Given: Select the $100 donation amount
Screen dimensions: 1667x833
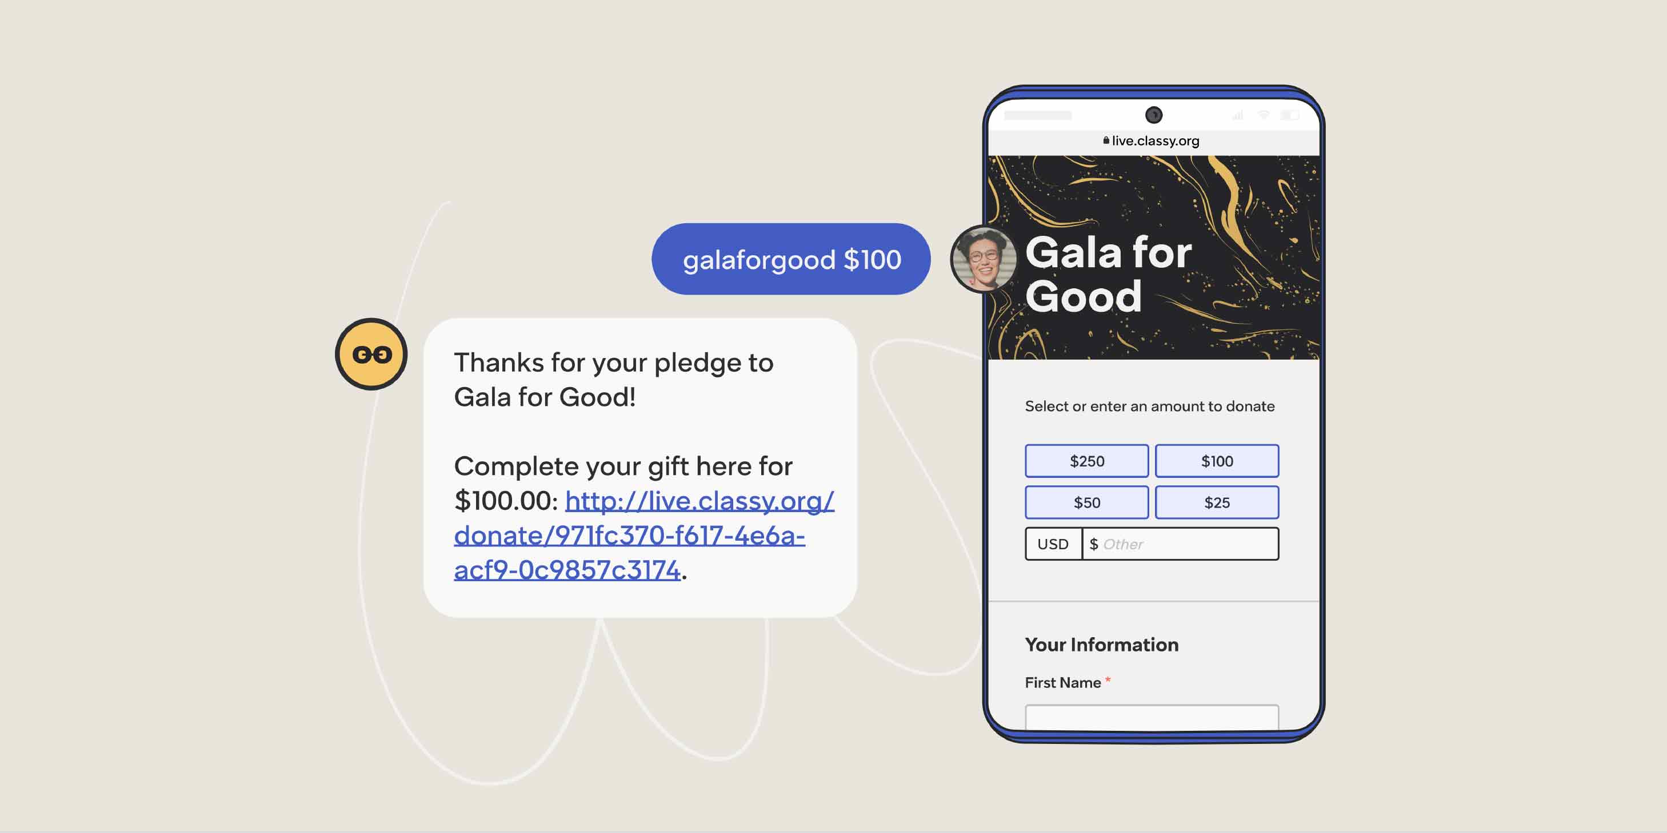Looking at the screenshot, I should [x=1217, y=460].
